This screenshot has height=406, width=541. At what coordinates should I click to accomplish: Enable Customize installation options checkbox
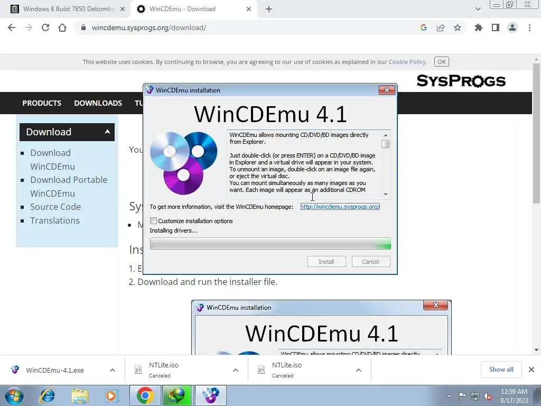pyautogui.click(x=154, y=220)
